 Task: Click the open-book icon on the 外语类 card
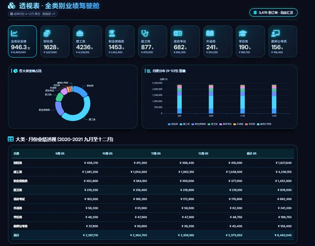click(x=210, y=33)
